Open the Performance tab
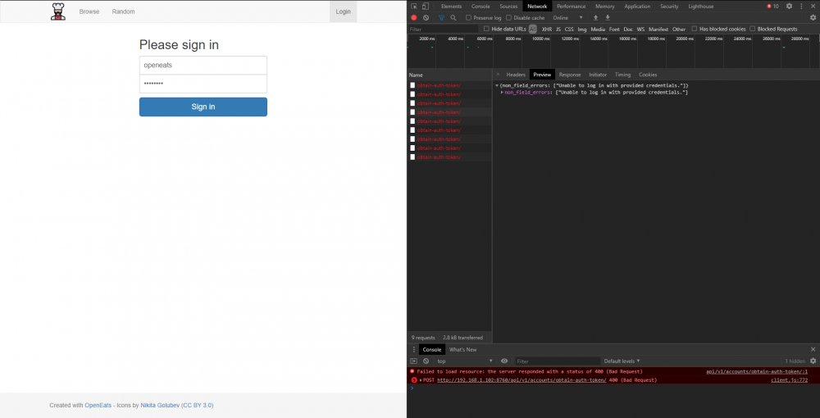The height and width of the screenshot is (418, 820). [571, 7]
